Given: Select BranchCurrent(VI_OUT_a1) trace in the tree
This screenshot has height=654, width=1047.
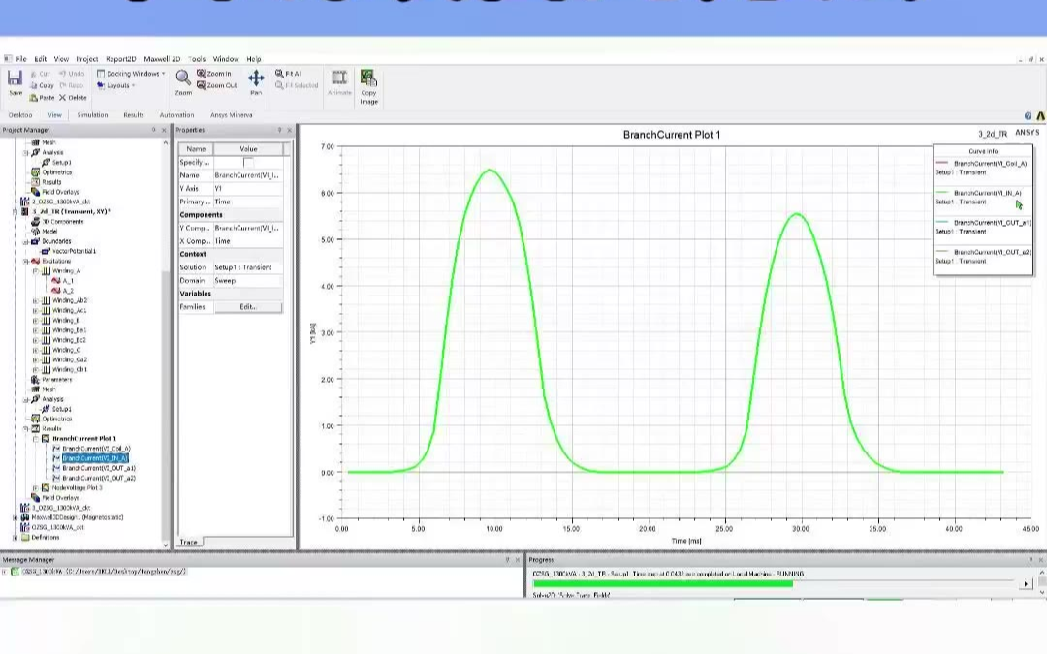Looking at the screenshot, I should [98, 468].
